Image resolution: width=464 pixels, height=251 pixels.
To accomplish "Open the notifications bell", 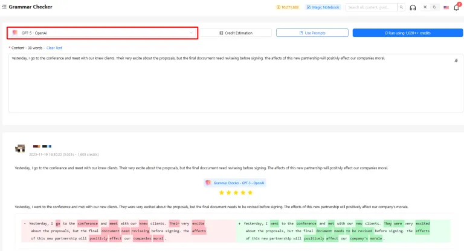I will tap(456, 7).
